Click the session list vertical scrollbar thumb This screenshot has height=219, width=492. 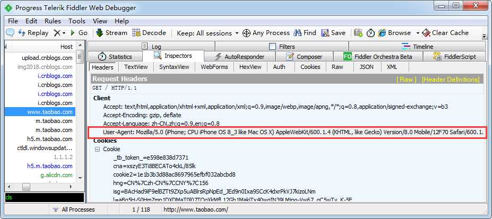click(80, 57)
